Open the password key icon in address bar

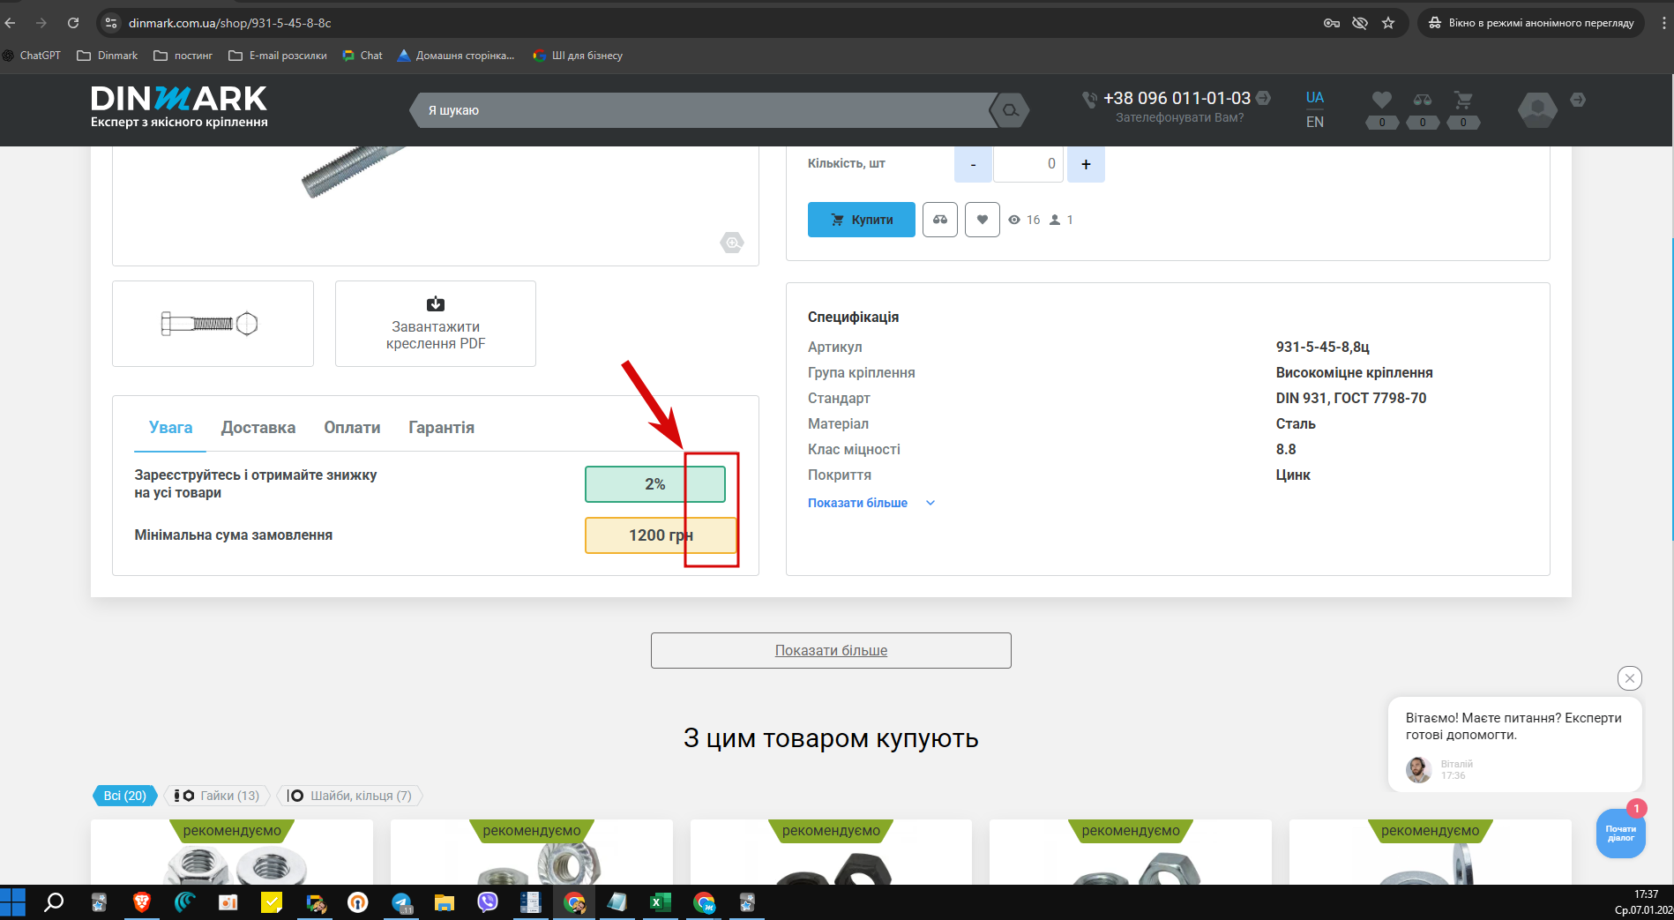1332,23
